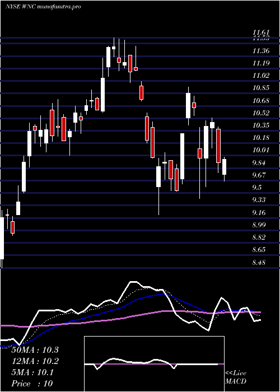The width and height of the screenshot is (280, 392).
Task: Click the 9.16 price level label
Action: (x=259, y=213)
